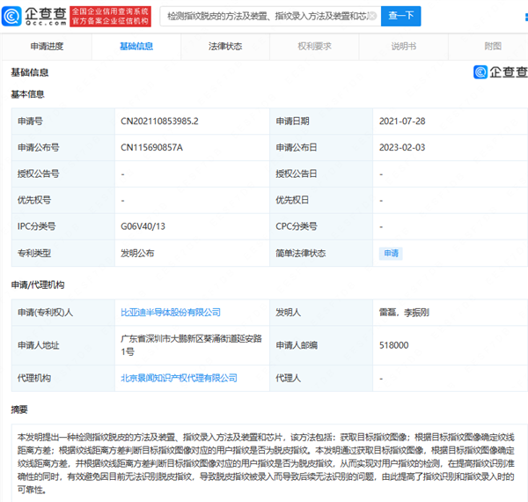Click the 申请/代理机构 section heading
This screenshot has height=502, width=528.
38,285
